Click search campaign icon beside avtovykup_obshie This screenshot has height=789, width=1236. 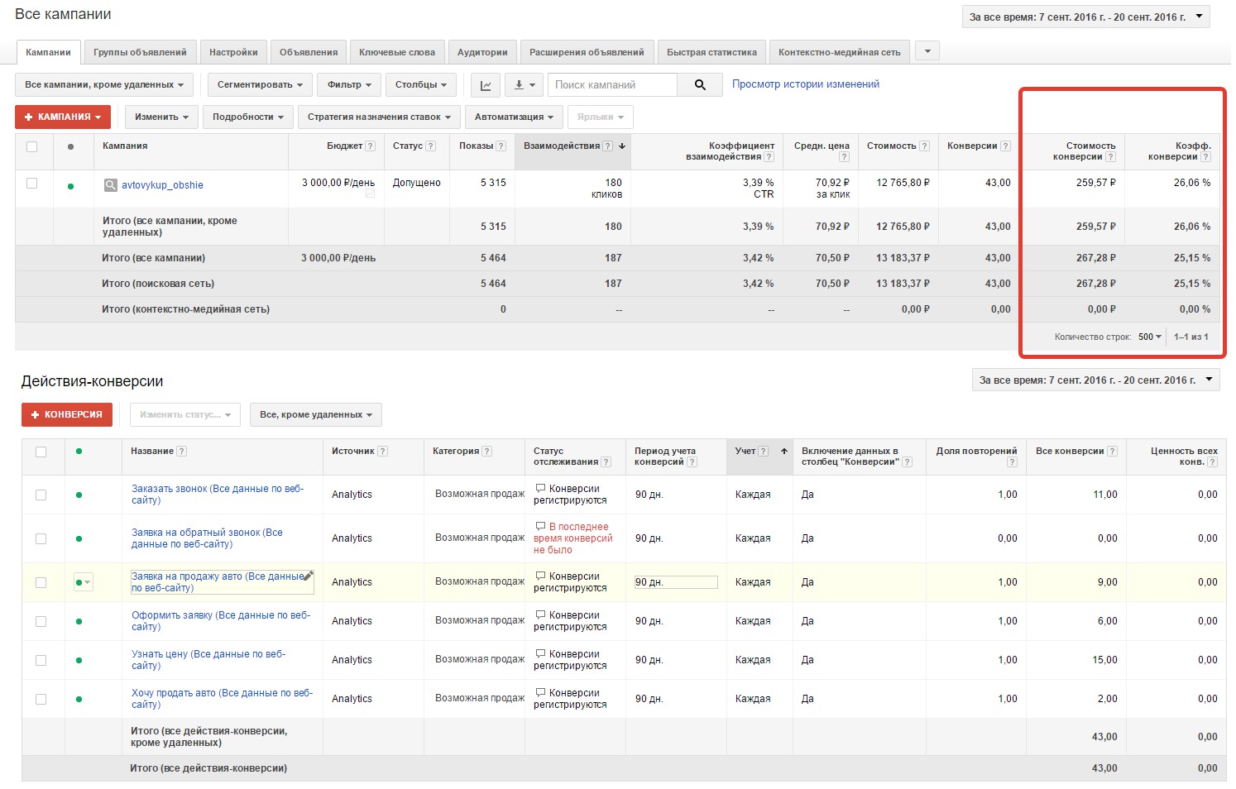tap(110, 185)
